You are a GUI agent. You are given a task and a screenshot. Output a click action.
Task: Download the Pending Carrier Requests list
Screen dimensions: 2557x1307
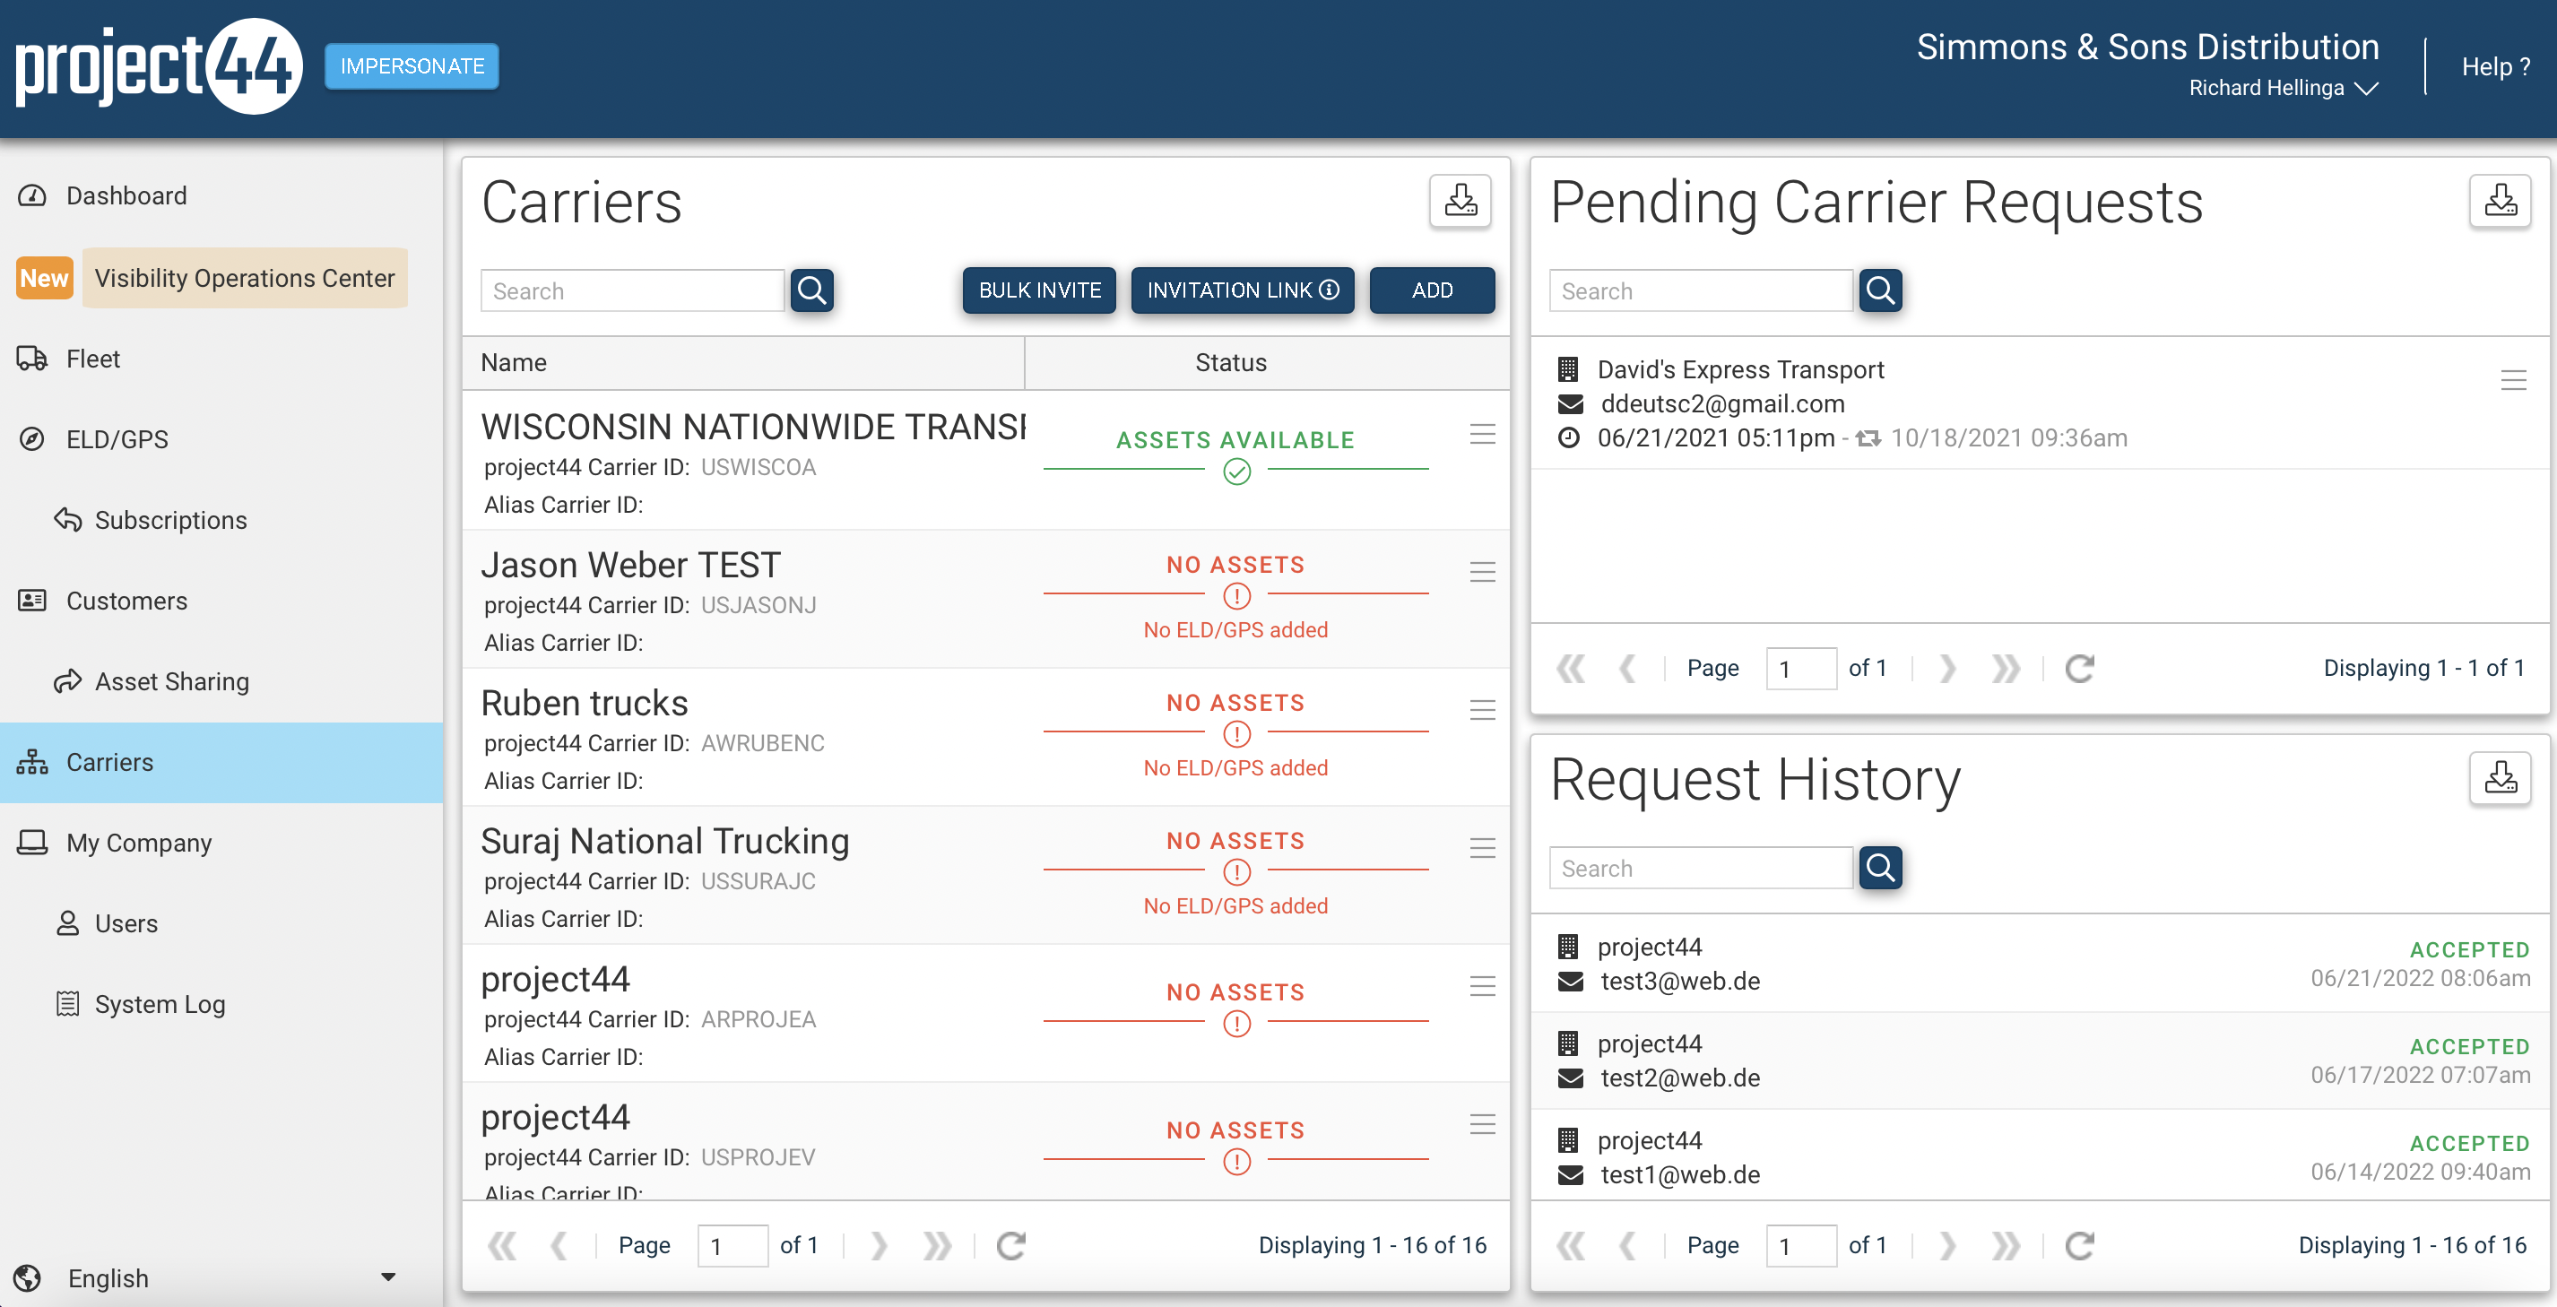tap(2500, 202)
